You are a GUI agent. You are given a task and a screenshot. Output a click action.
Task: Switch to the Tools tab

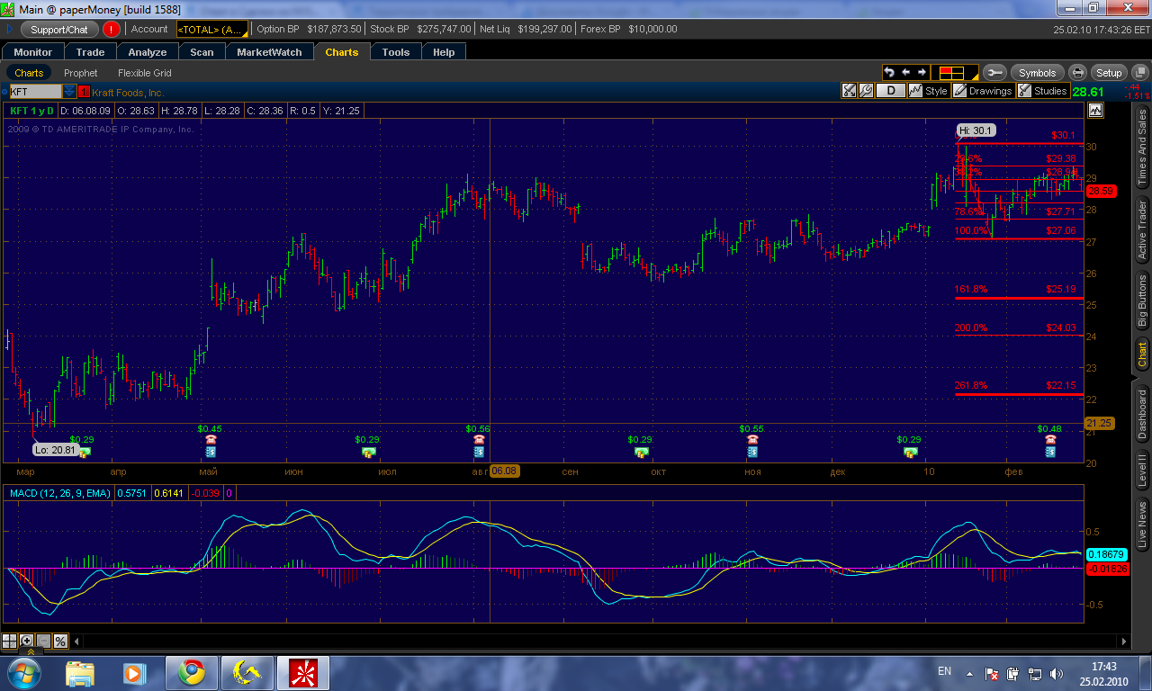click(x=396, y=52)
